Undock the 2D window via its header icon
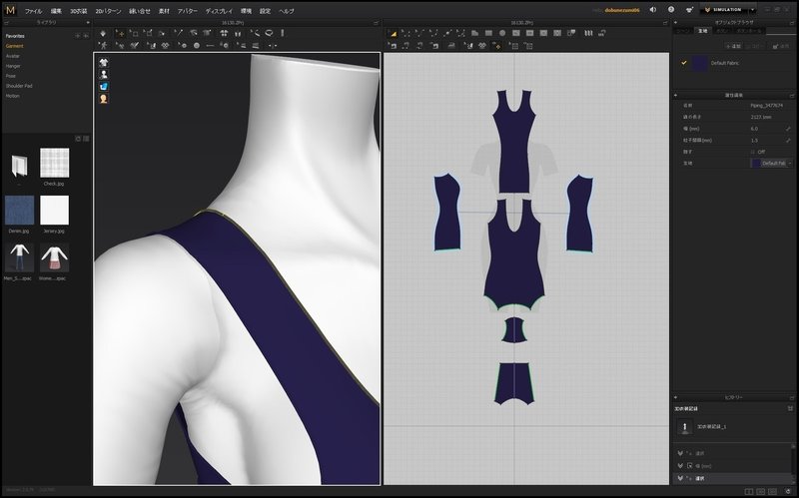The image size is (799, 498). pyautogui.click(x=665, y=23)
